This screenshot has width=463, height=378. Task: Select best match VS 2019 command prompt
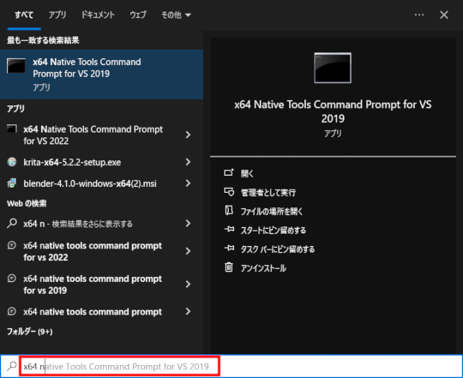pos(101,75)
